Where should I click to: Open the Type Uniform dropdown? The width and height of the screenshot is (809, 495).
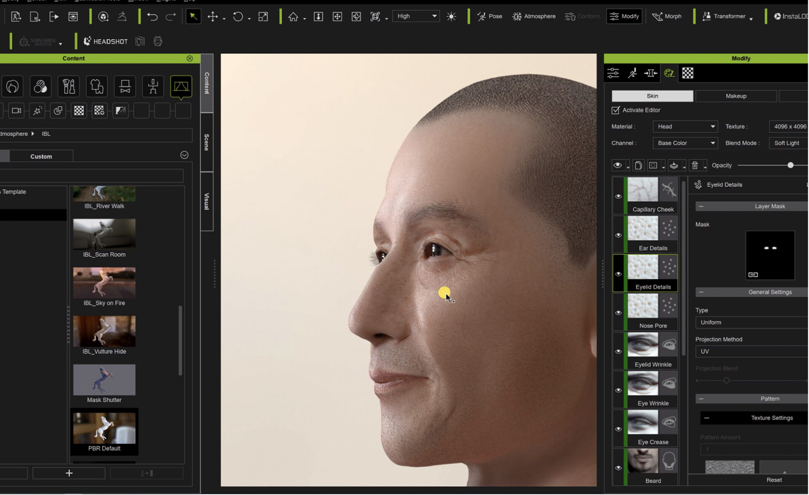tap(752, 322)
